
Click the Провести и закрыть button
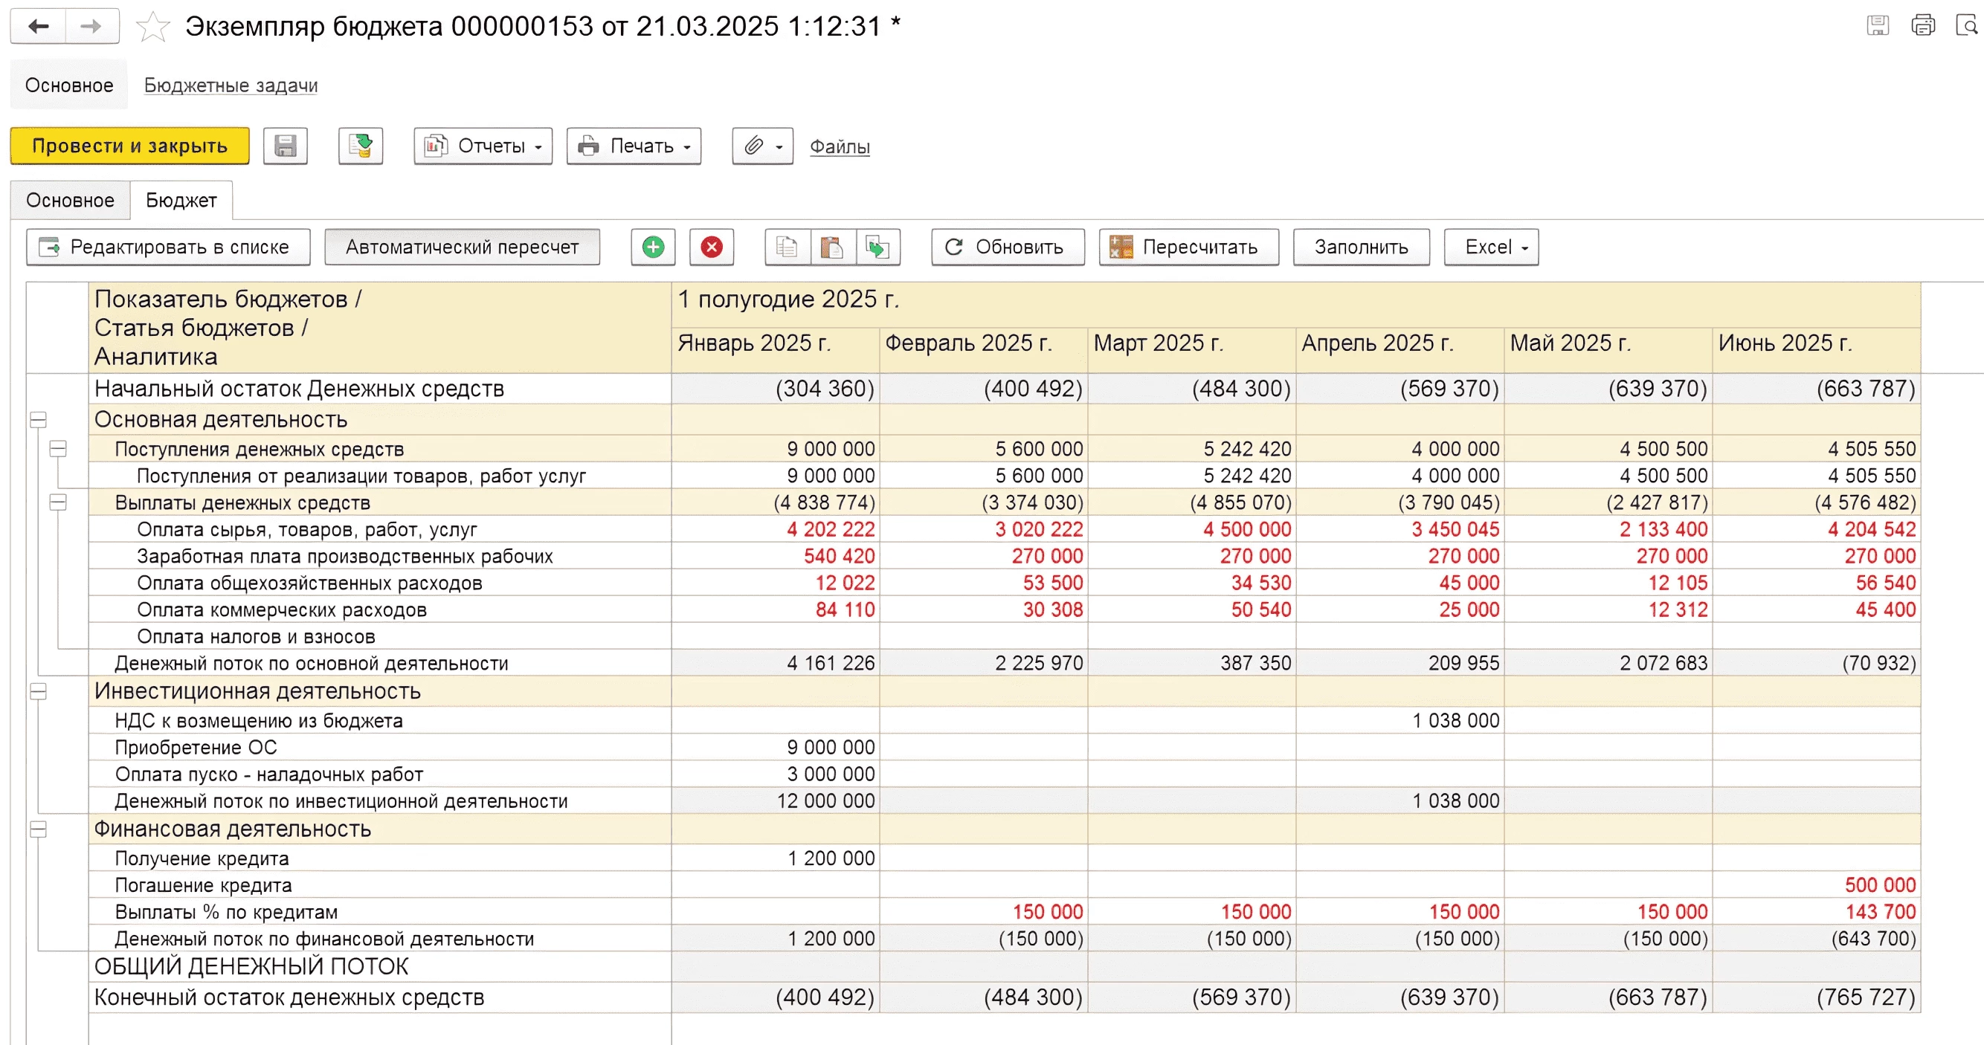pos(129,146)
